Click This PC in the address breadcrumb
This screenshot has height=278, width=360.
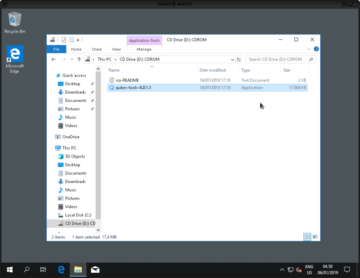[x=104, y=59]
